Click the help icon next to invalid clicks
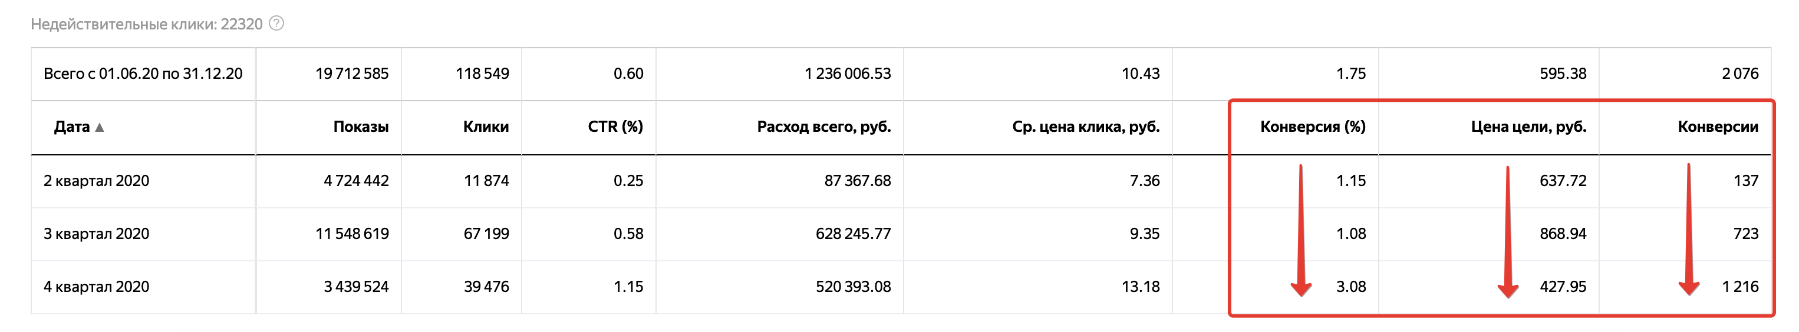 276,24
